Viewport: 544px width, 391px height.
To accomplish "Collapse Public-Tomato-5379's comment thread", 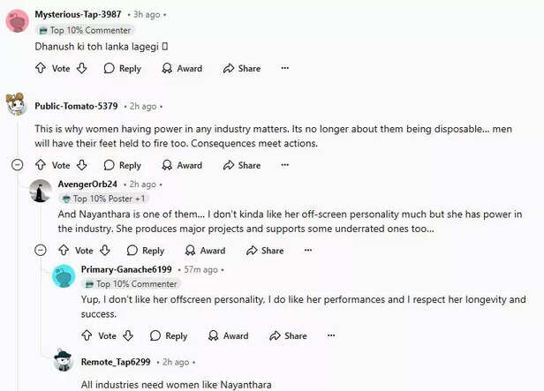I will [16, 165].
